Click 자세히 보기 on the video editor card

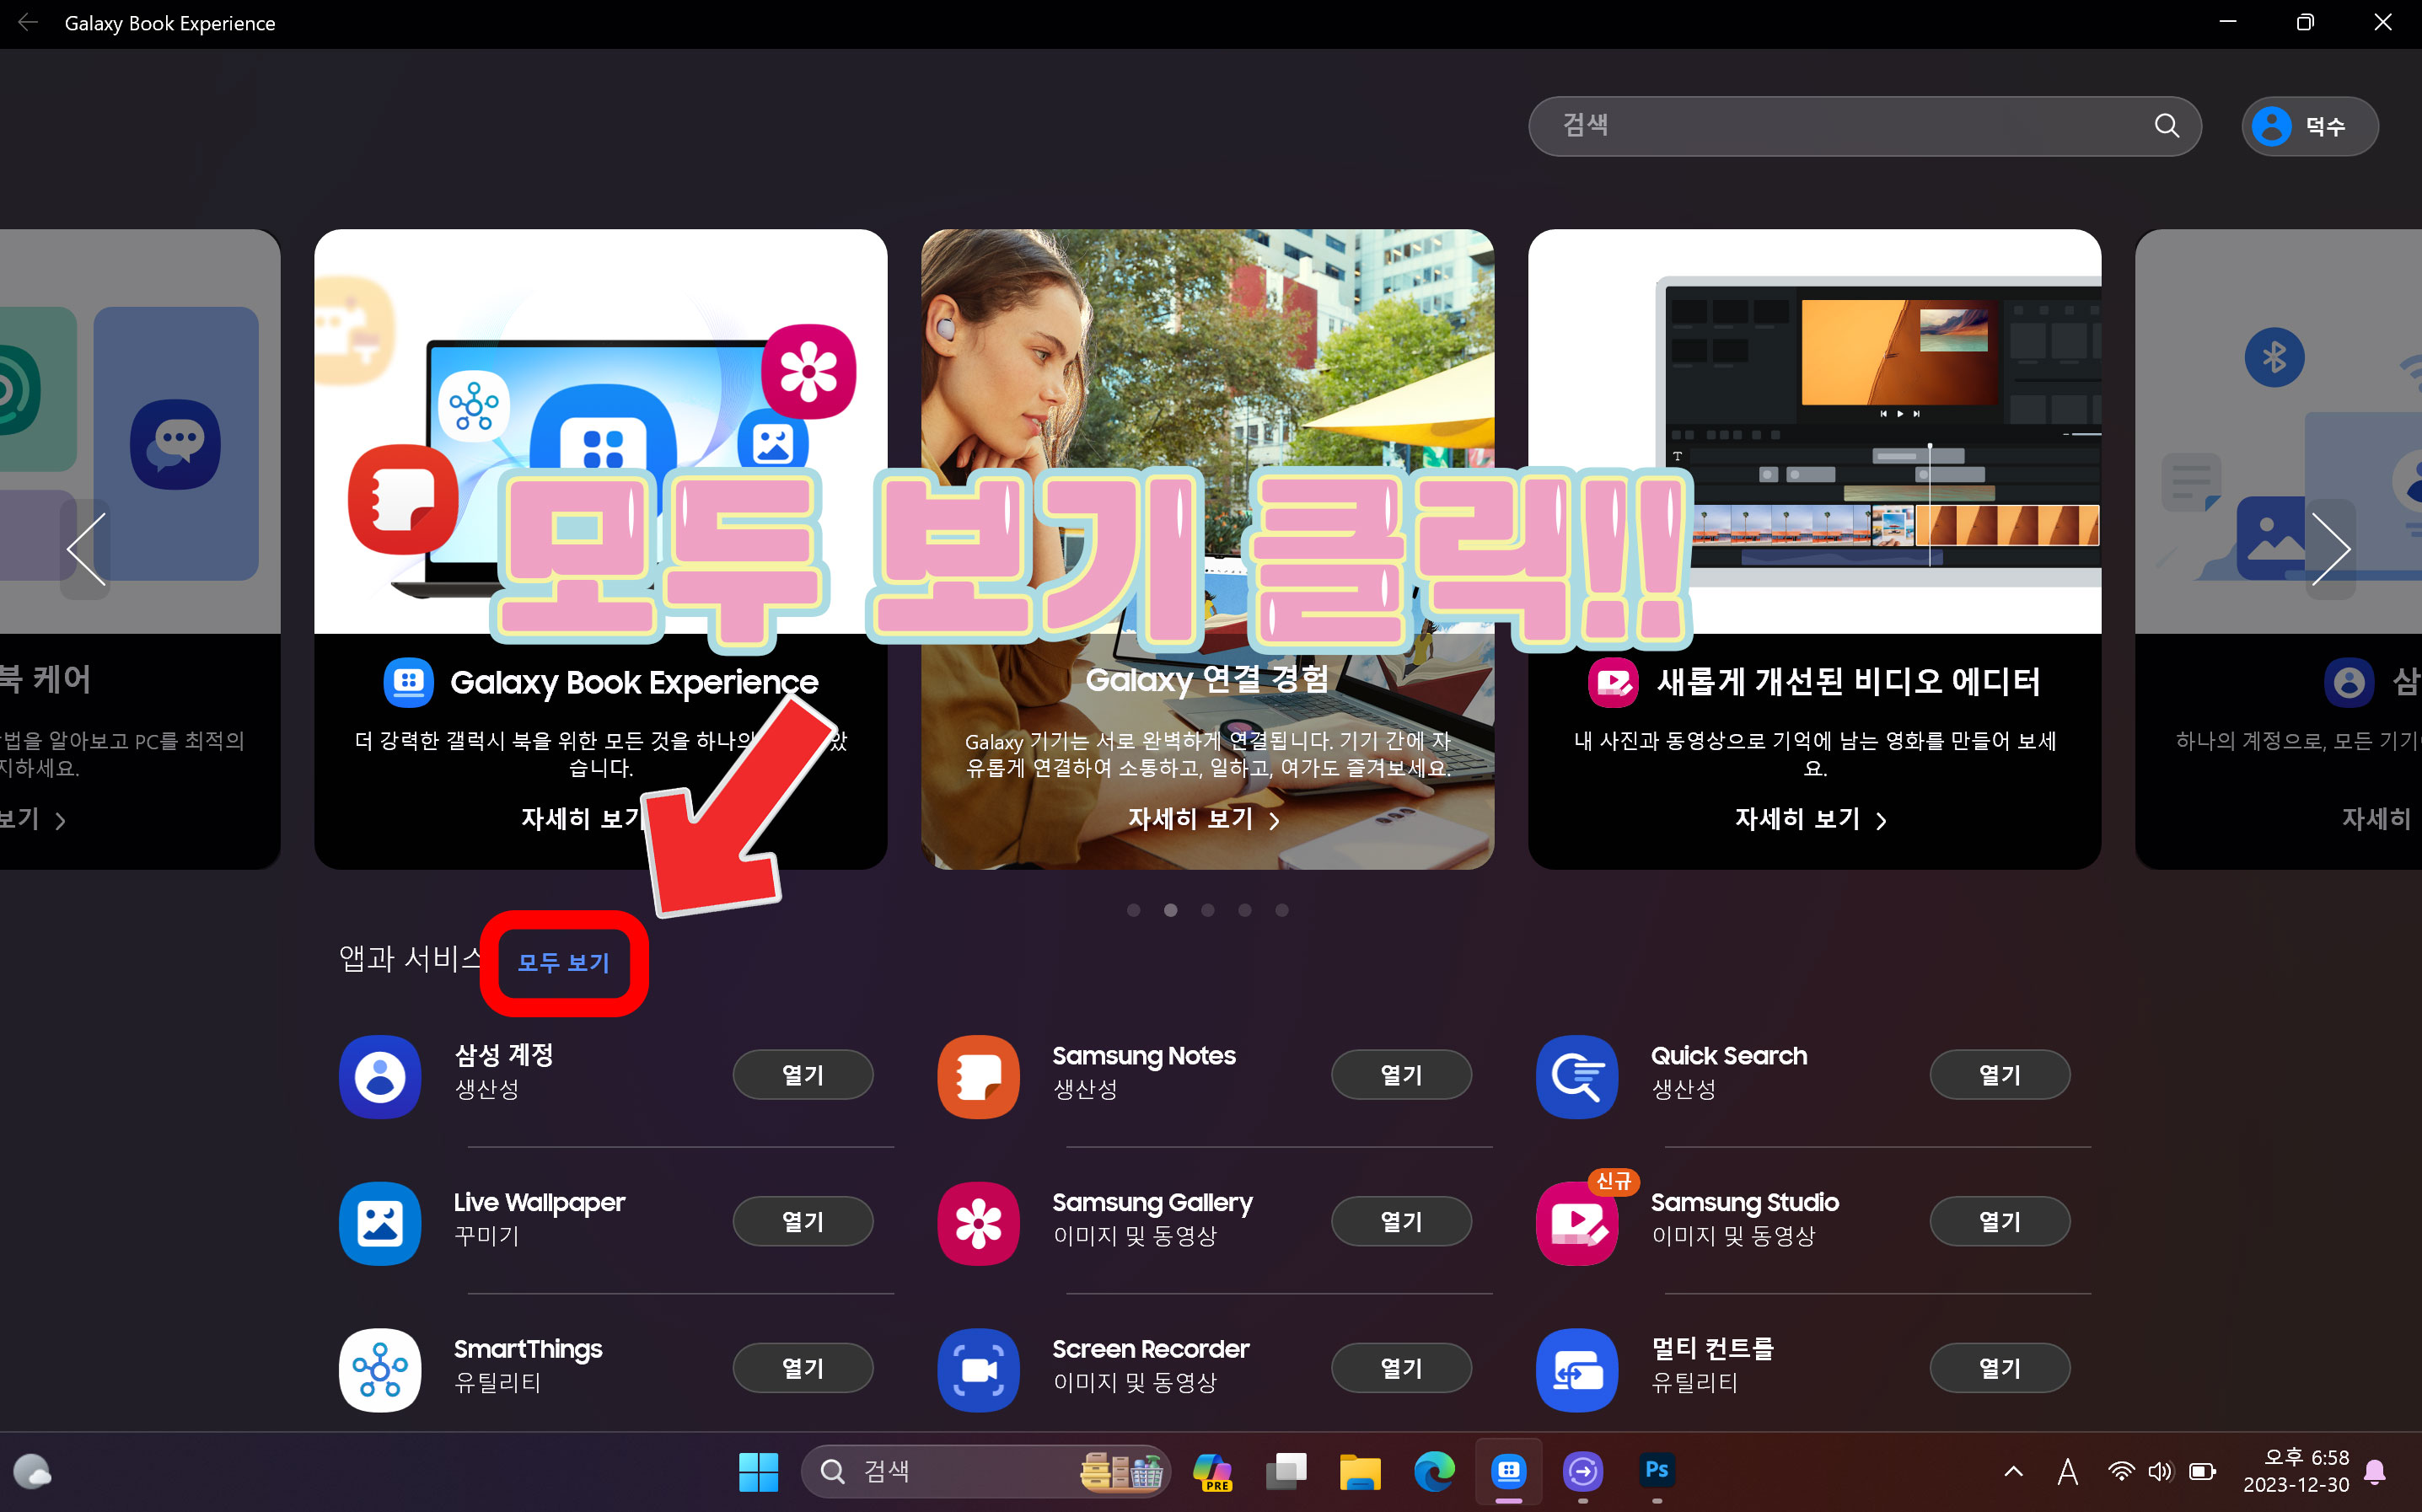1810,819
